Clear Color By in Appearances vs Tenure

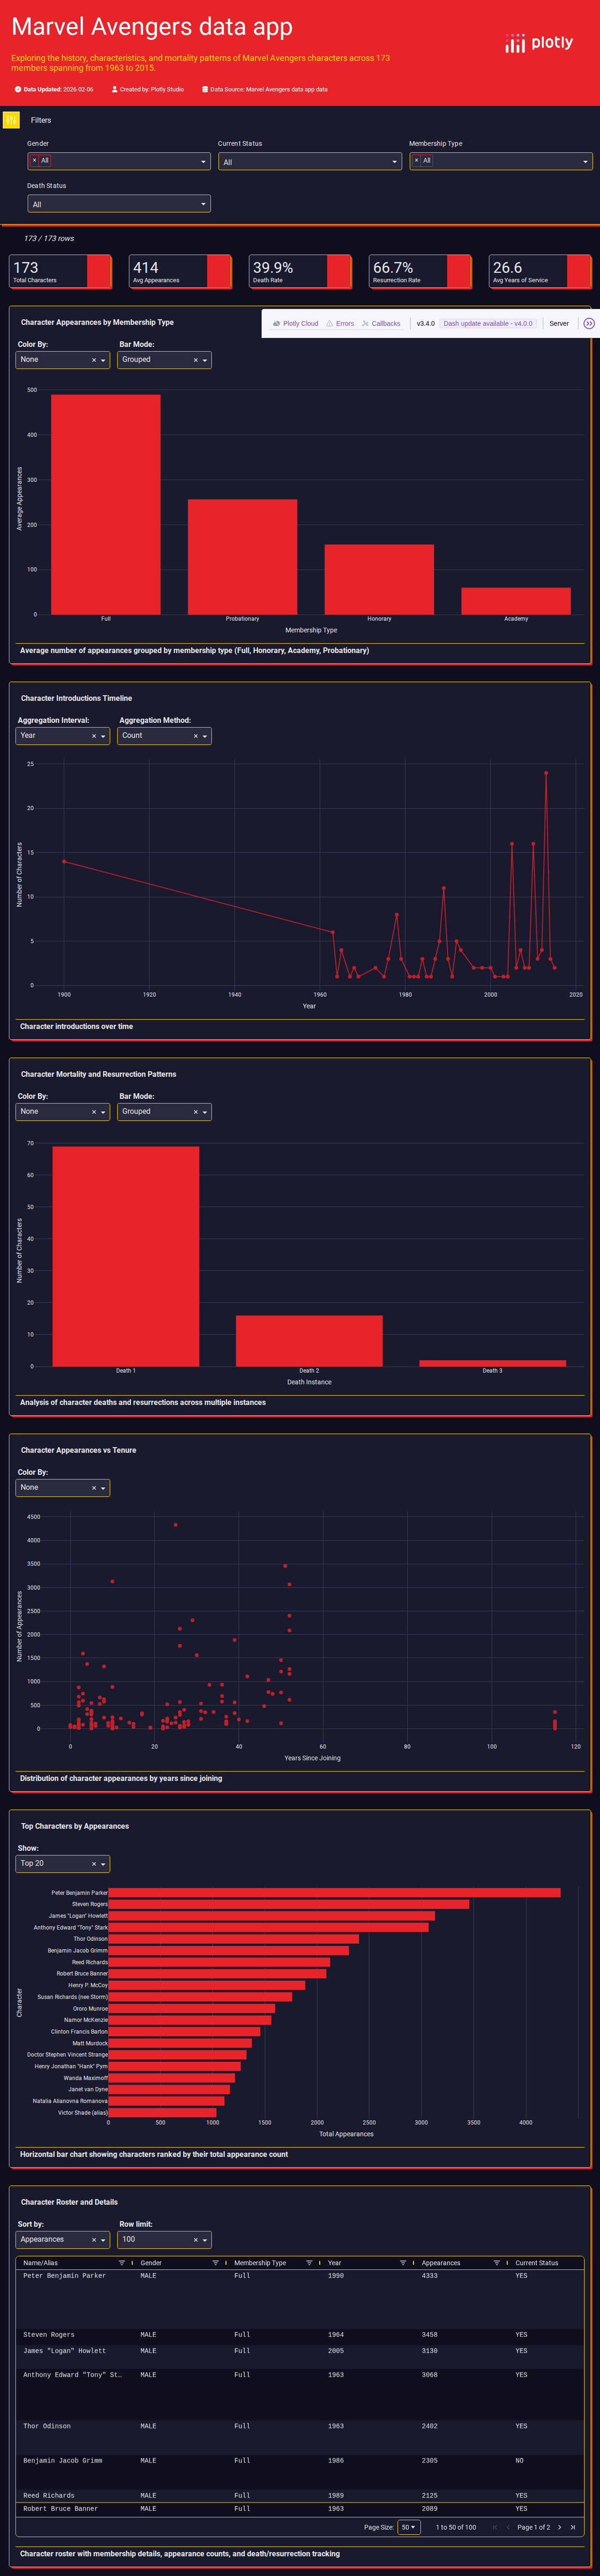coord(94,1488)
